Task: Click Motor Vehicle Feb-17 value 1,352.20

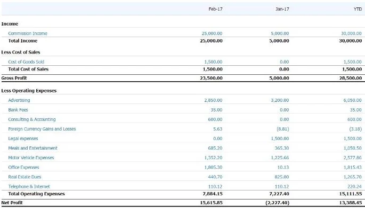Action: [x=213, y=158]
